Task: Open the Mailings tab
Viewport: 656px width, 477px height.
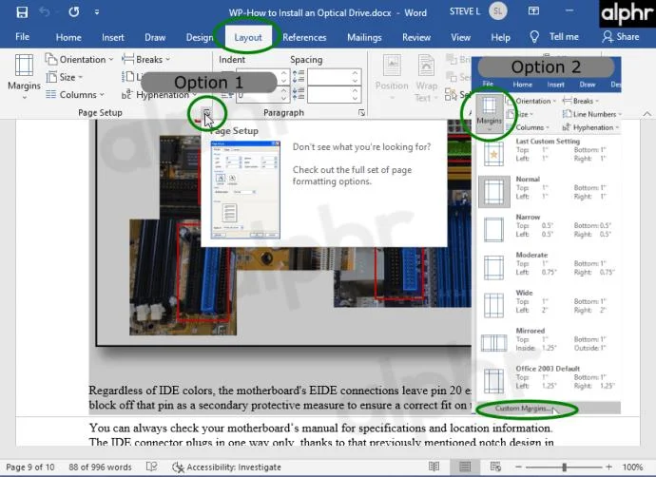Action: [x=364, y=37]
